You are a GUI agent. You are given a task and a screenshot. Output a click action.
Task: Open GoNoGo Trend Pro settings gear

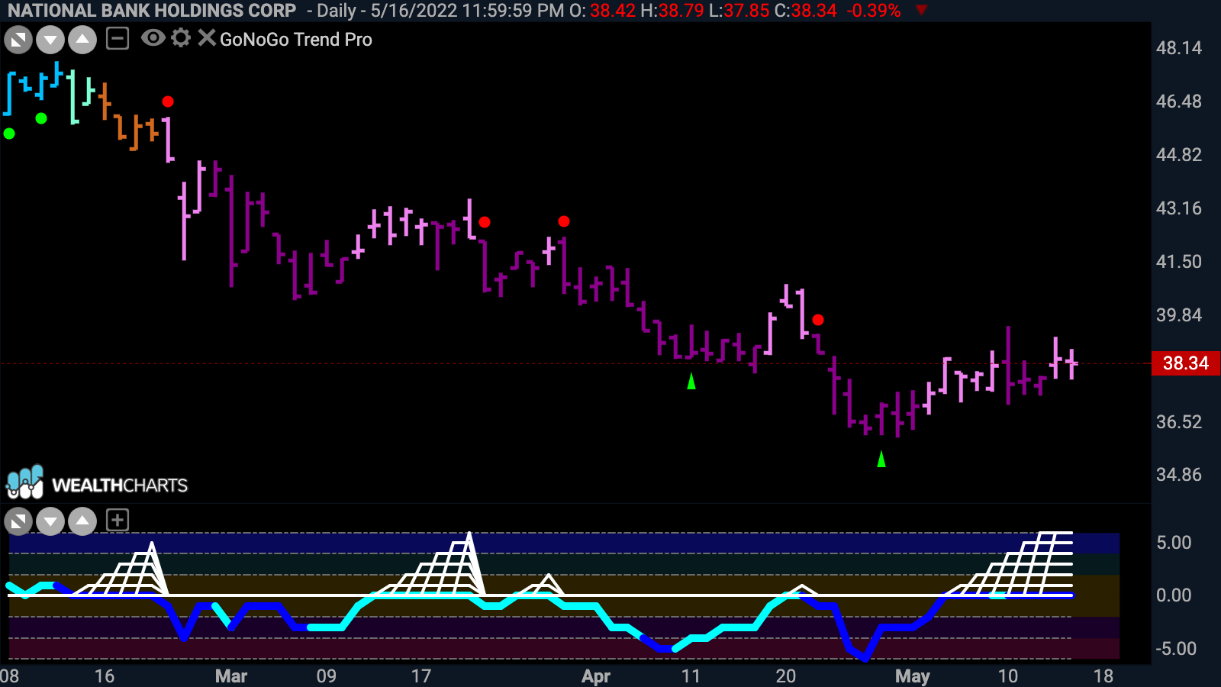tap(181, 38)
